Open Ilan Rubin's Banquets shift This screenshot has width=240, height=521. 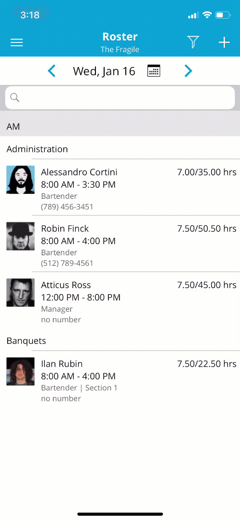tap(120, 379)
